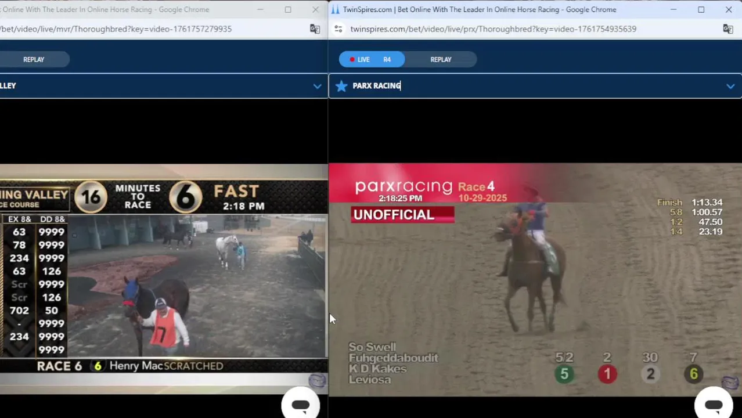
Task: Click the Parx window URL address field
Action: (x=493, y=28)
